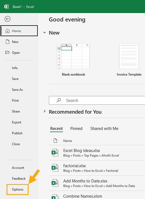
Task: Click the back arrow circle icon
Action: pyautogui.click(x=7, y=19)
